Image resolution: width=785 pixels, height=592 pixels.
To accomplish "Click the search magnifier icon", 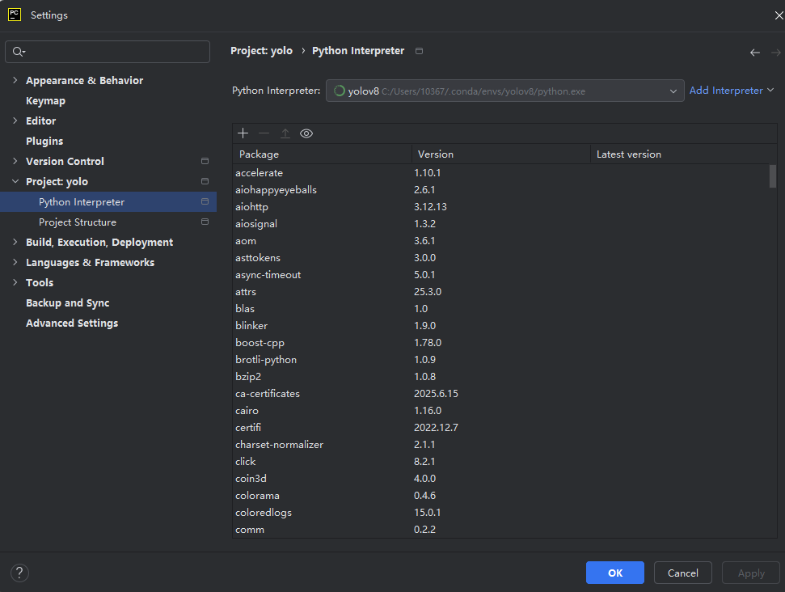I will point(19,52).
